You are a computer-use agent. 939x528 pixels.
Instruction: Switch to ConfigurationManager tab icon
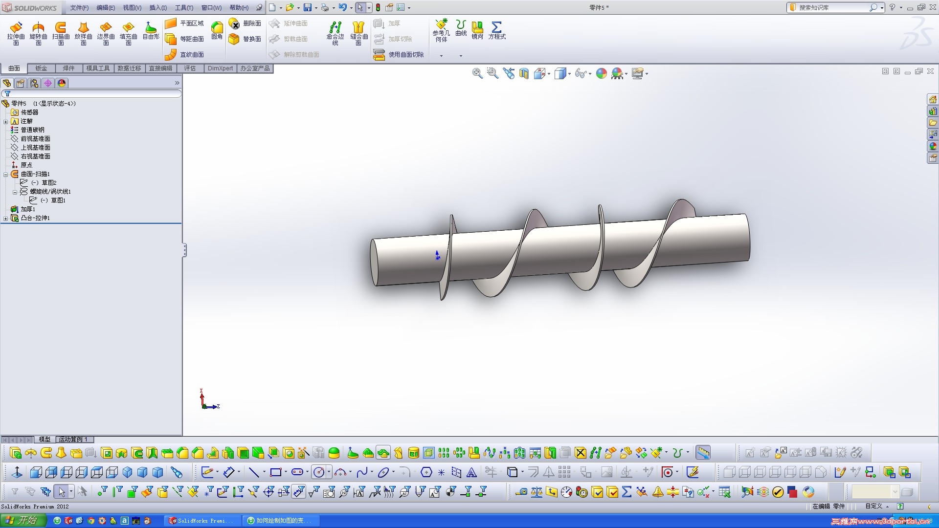[x=34, y=83]
